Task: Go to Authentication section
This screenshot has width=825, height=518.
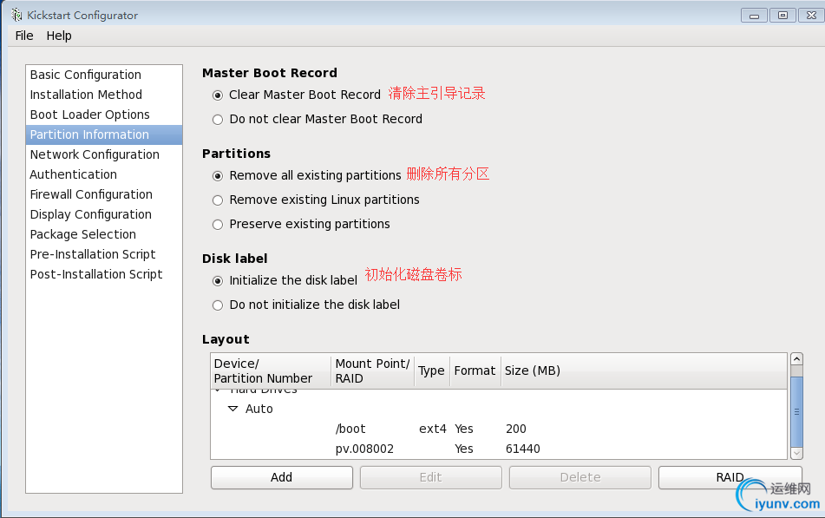Action: click(x=104, y=174)
